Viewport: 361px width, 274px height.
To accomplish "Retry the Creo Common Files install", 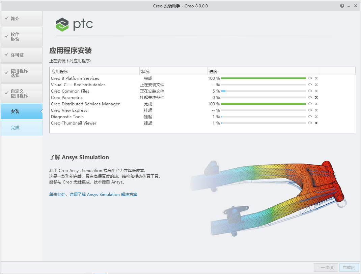I will pos(310,91).
